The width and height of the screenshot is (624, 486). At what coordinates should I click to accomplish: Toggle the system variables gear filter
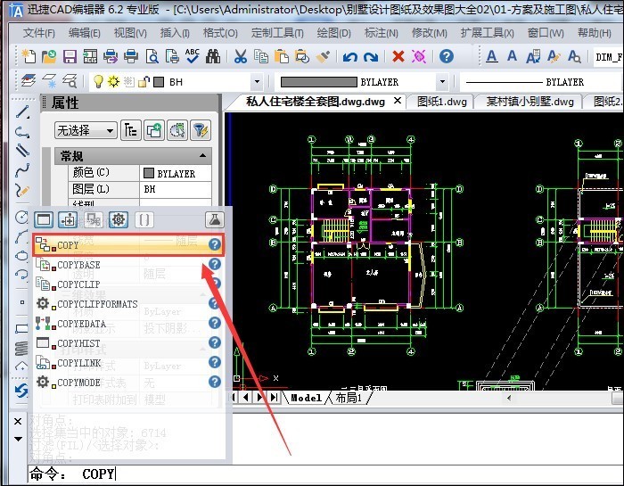(118, 219)
